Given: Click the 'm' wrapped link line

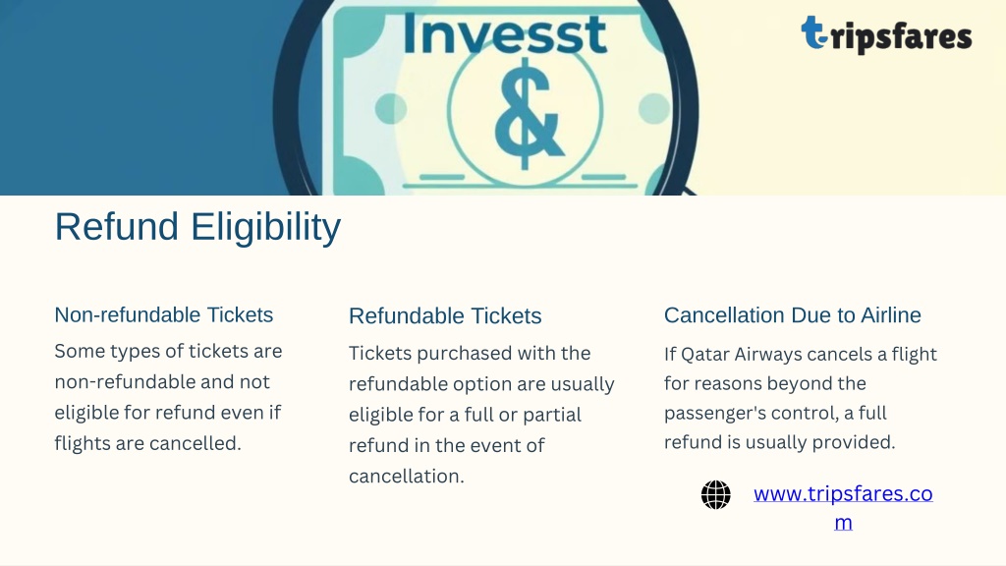Looking at the screenshot, I should (843, 523).
